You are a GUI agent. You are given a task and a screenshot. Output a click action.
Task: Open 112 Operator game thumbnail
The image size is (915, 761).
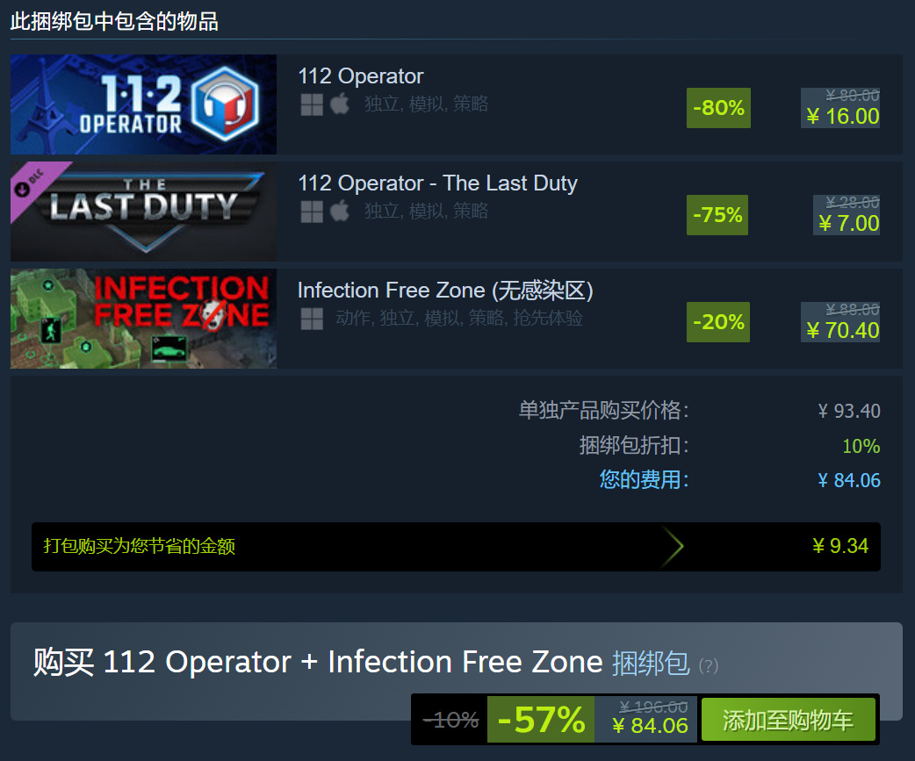pyautogui.click(x=143, y=104)
